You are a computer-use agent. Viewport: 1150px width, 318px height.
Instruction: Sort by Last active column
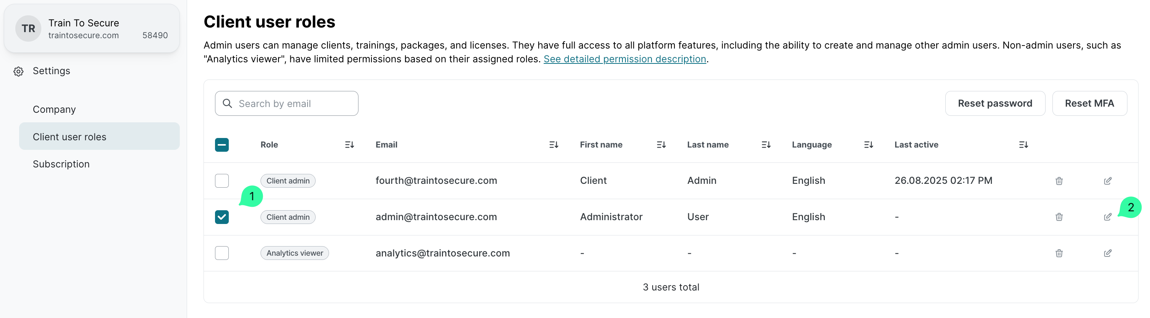point(1023,144)
